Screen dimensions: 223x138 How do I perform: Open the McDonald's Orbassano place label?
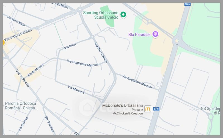click(123, 105)
